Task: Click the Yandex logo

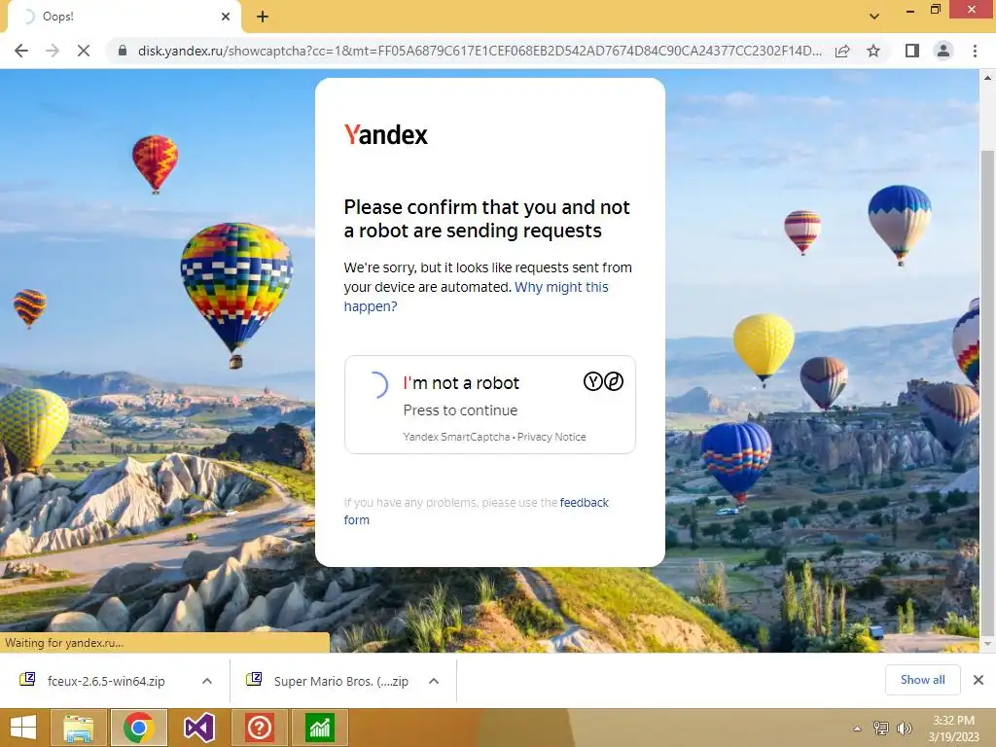Action: coord(385,134)
